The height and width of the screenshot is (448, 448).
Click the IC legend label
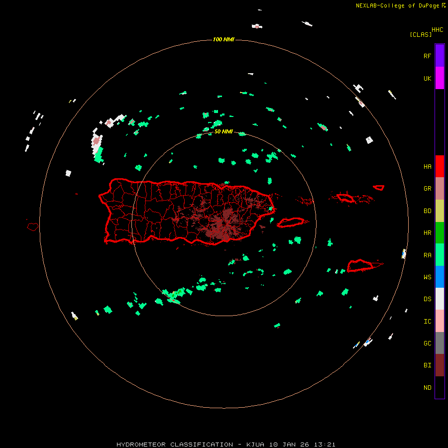coord(427,322)
